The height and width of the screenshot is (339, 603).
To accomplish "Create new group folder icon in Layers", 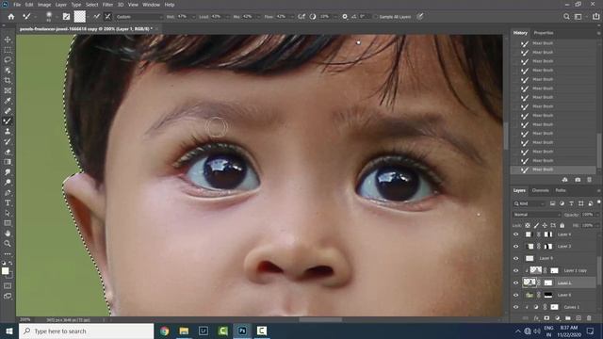I will [568, 318].
